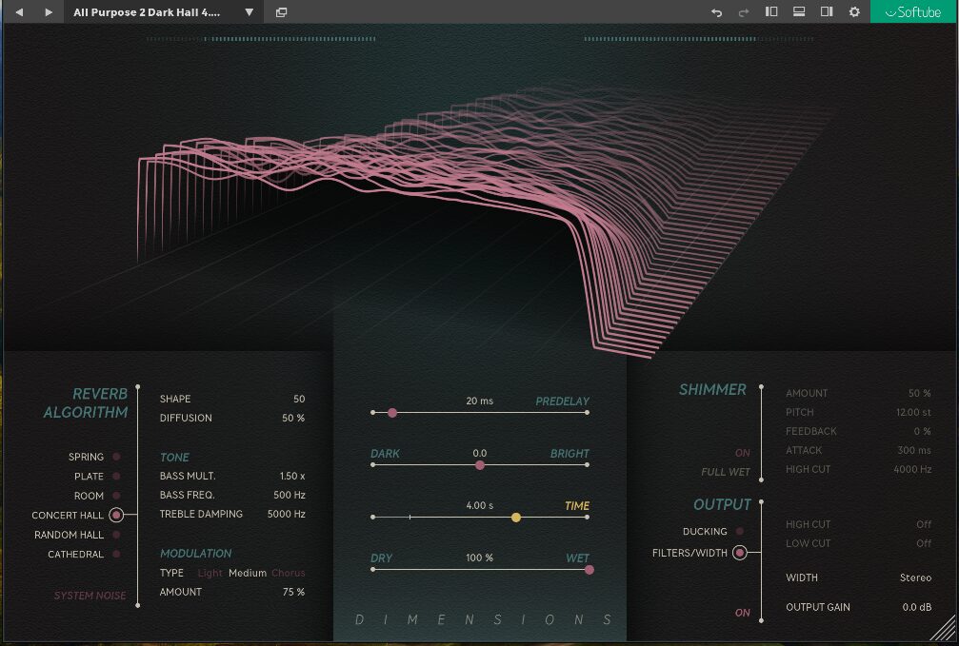Click the Treble Damping value 5000 Hz
959x646 pixels.
[287, 514]
